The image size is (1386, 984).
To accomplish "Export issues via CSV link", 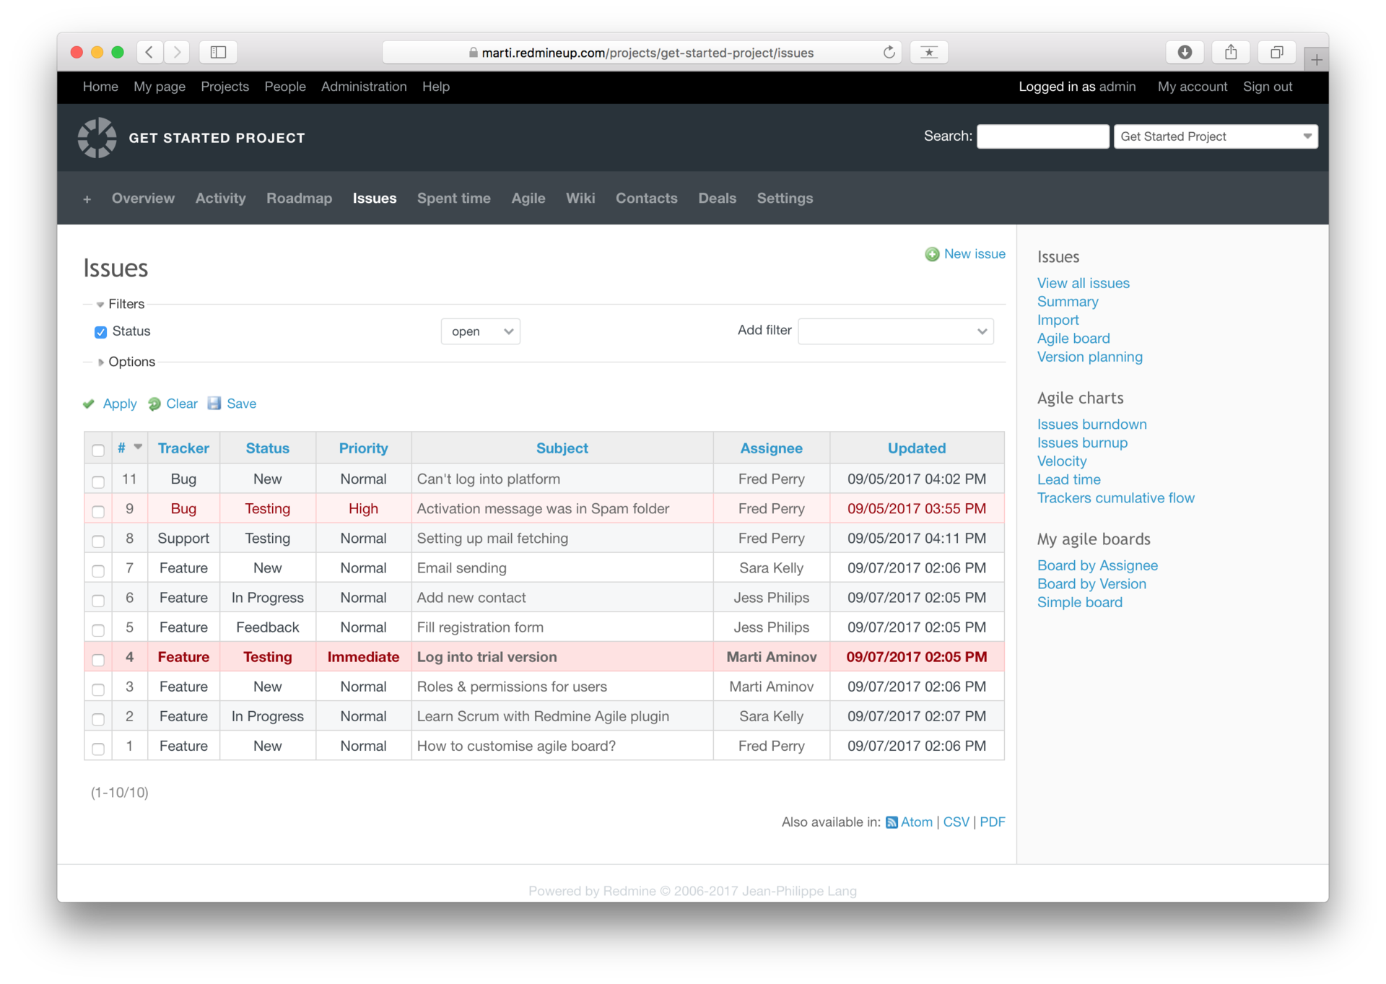I will [x=956, y=822].
